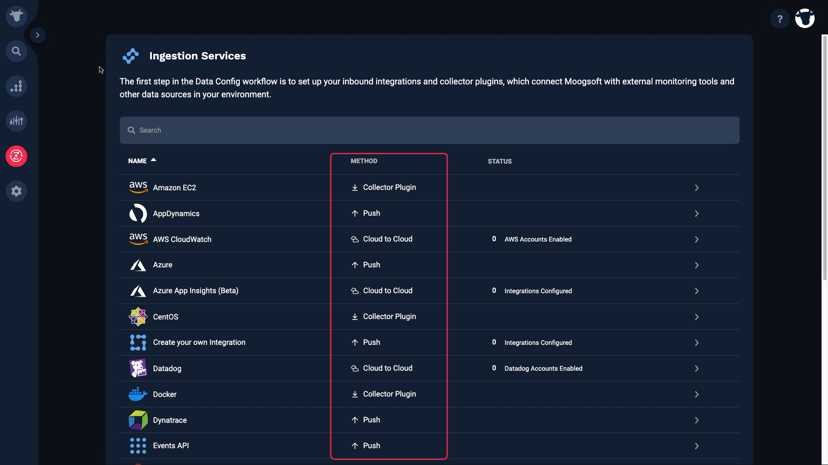Expand the sidebar navigation arrow
828x465 pixels.
point(38,35)
